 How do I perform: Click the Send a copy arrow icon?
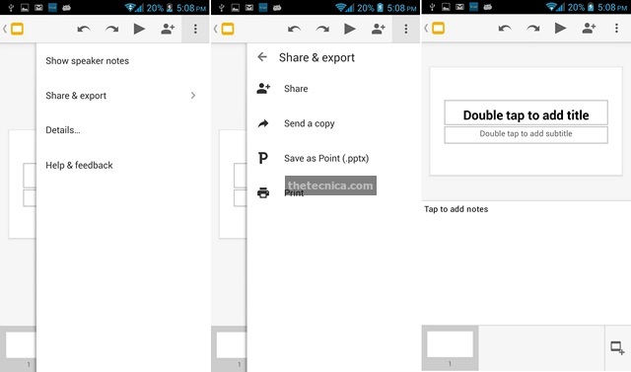point(263,123)
